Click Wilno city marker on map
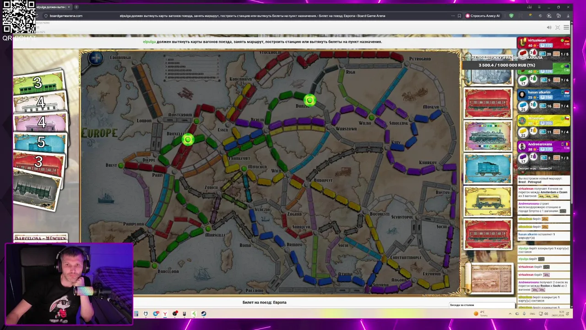Image resolution: width=586 pixels, height=330 pixels. pyautogui.click(x=371, y=118)
